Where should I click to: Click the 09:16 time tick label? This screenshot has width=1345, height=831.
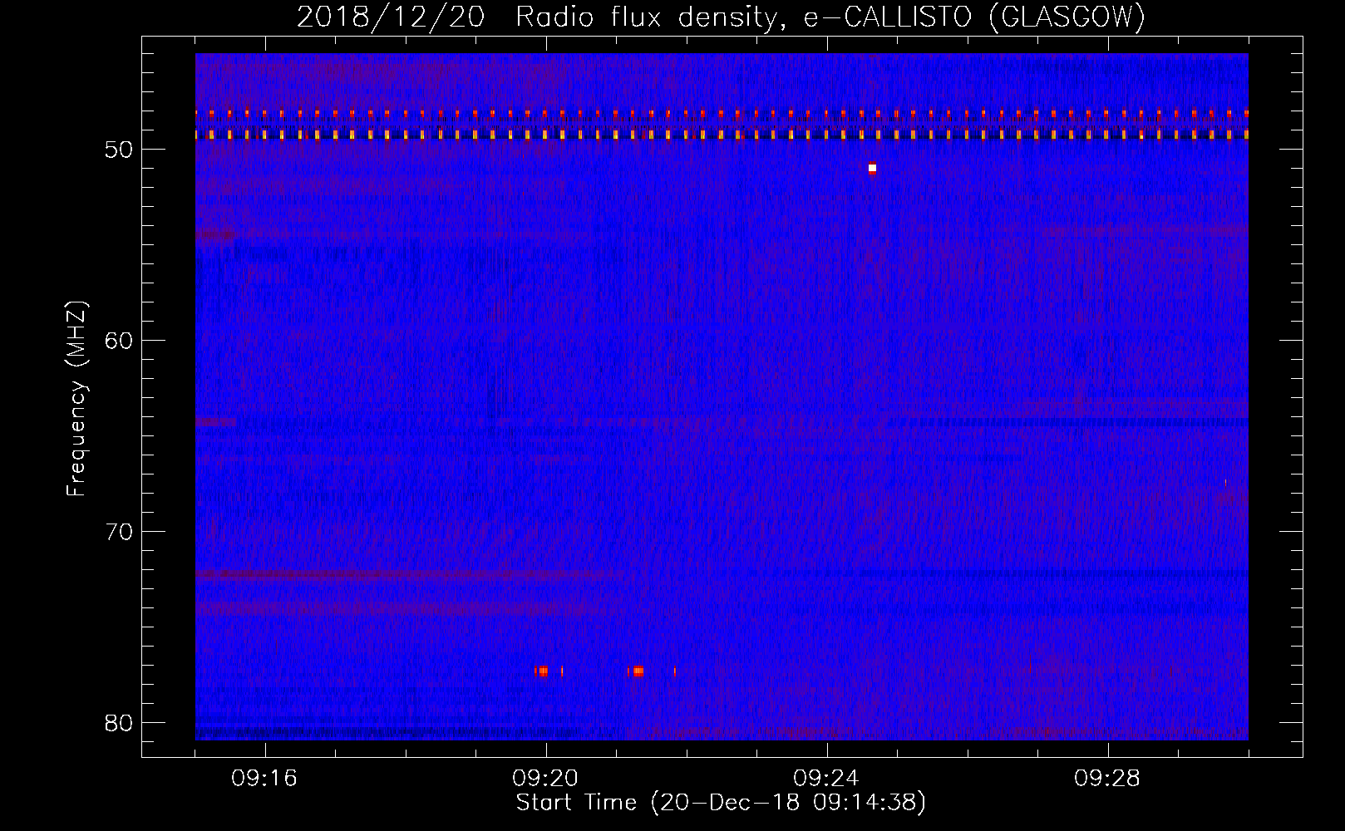pyautogui.click(x=264, y=779)
